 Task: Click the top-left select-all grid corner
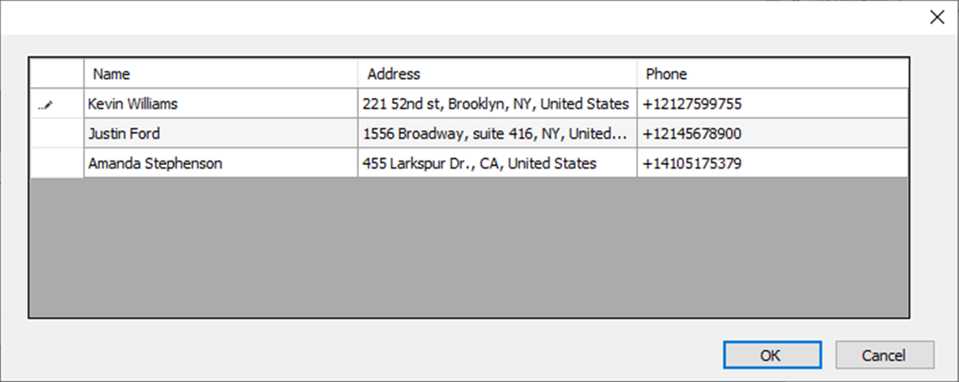[x=57, y=74]
